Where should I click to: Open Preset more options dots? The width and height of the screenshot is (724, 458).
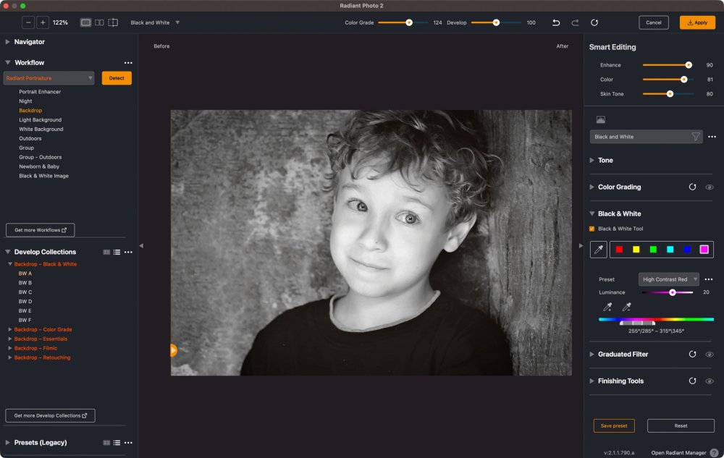[x=708, y=279]
